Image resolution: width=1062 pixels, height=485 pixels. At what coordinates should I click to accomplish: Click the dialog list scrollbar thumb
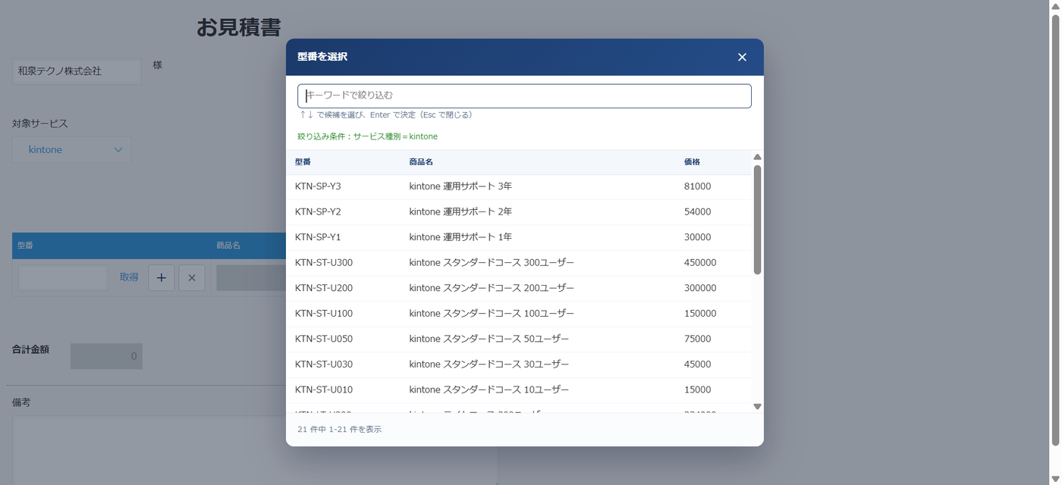(757, 220)
